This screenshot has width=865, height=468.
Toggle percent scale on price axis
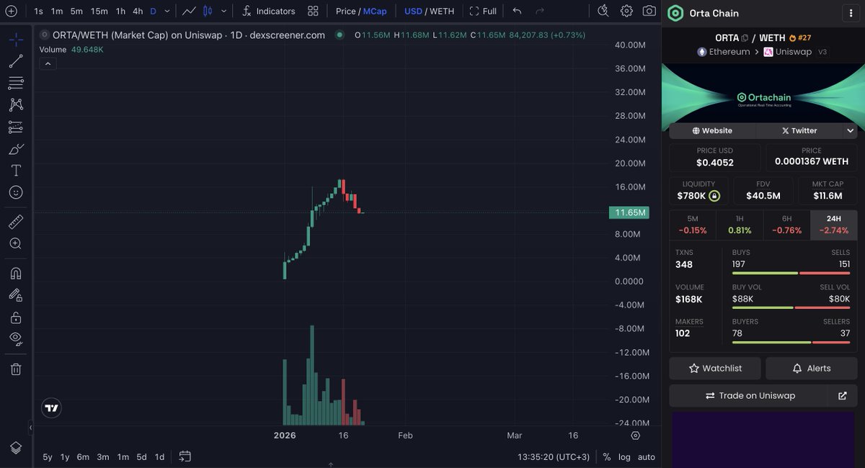point(607,456)
